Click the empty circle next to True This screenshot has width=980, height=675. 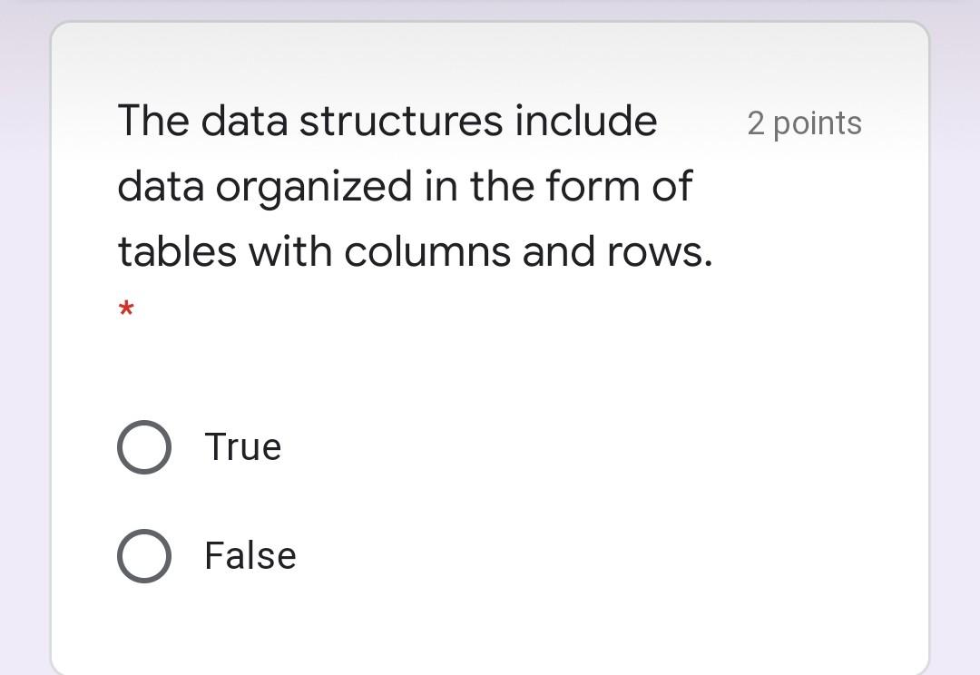(x=143, y=445)
